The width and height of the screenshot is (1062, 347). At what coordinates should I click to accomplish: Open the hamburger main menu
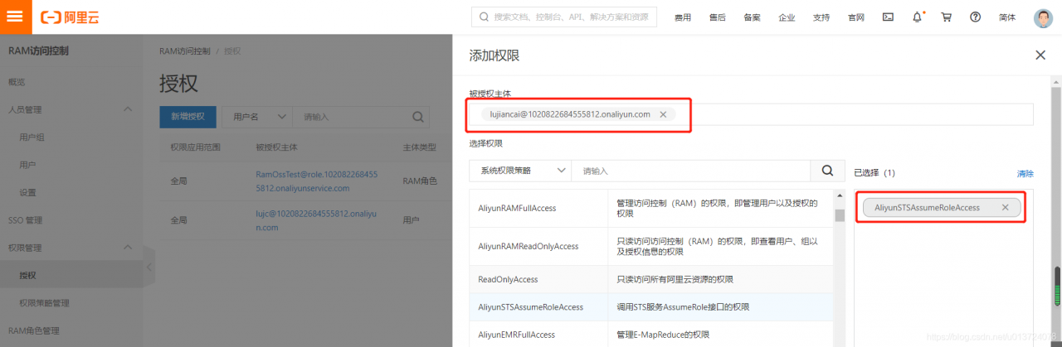pos(15,17)
